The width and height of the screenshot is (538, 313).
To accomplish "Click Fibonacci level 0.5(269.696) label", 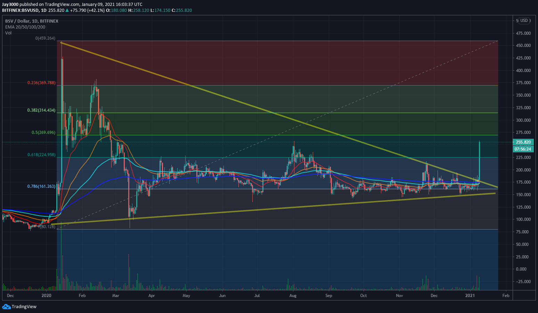I will pos(43,133).
